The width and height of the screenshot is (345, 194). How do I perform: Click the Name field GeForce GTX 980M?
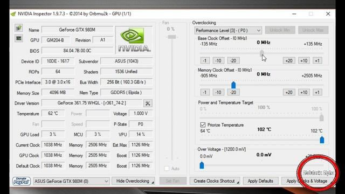77,30
